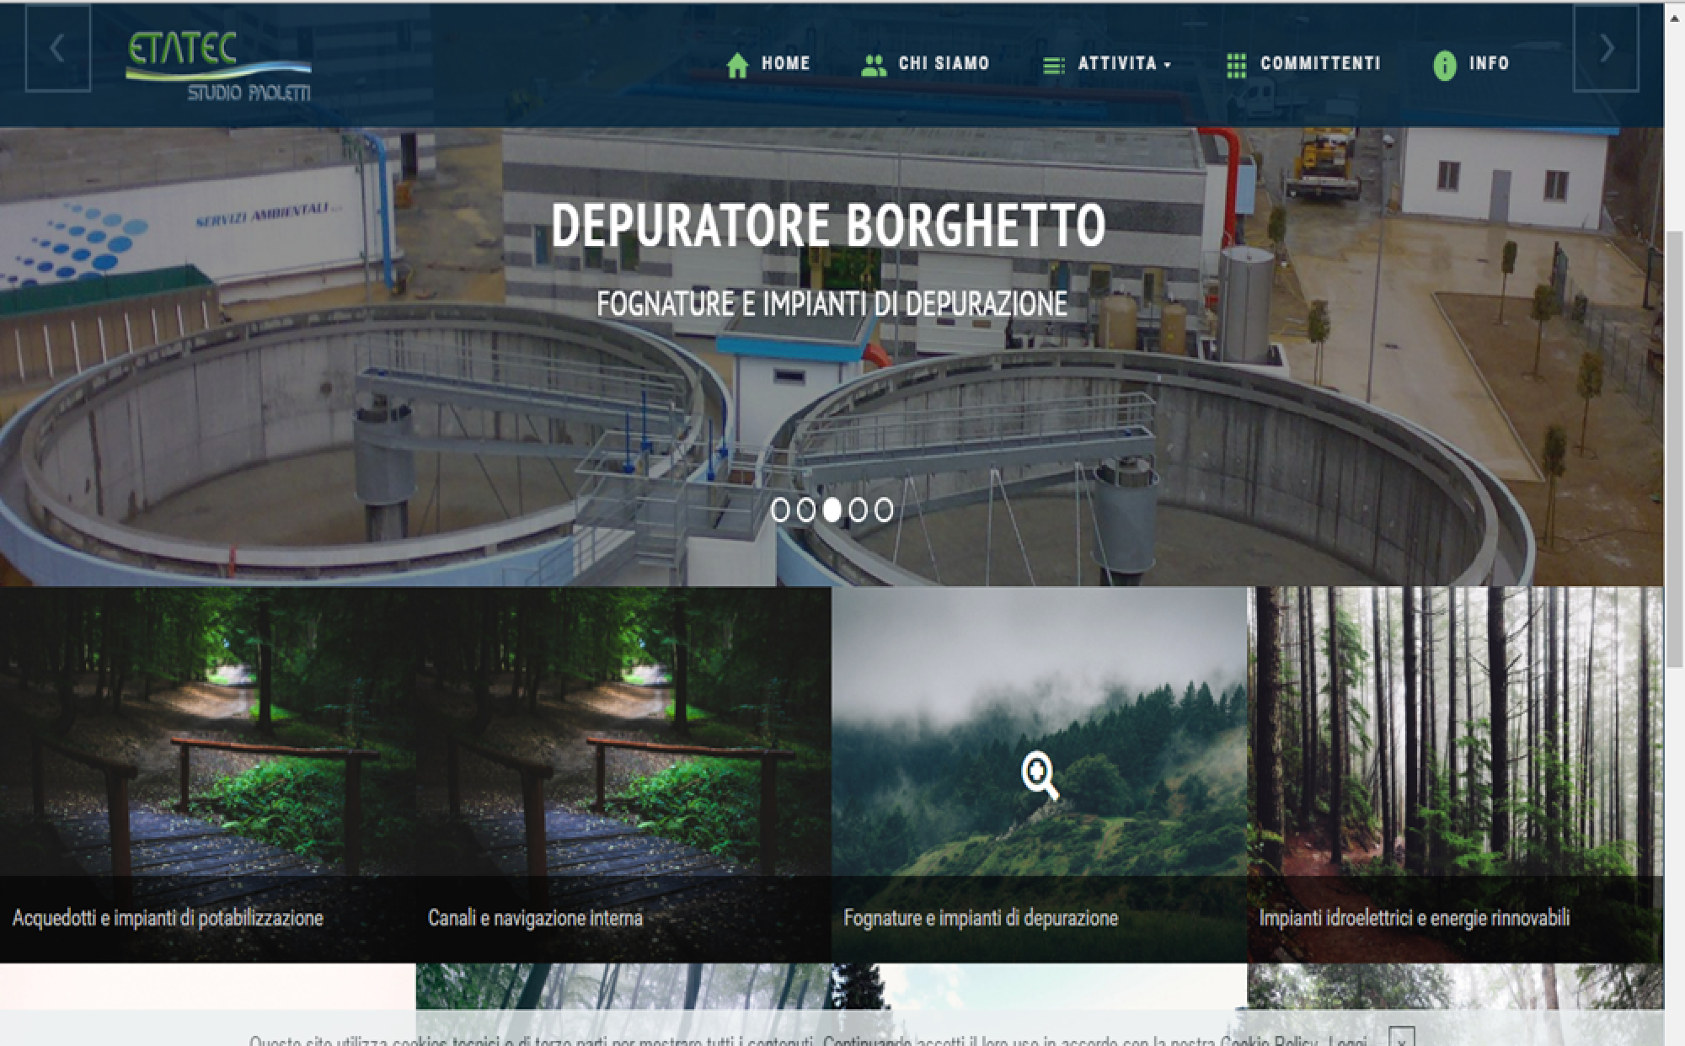The height and width of the screenshot is (1046, 1685).
Task: Open the COMMITTENTI menu item
Action: pyautogui.click(x=1321, y=63)
